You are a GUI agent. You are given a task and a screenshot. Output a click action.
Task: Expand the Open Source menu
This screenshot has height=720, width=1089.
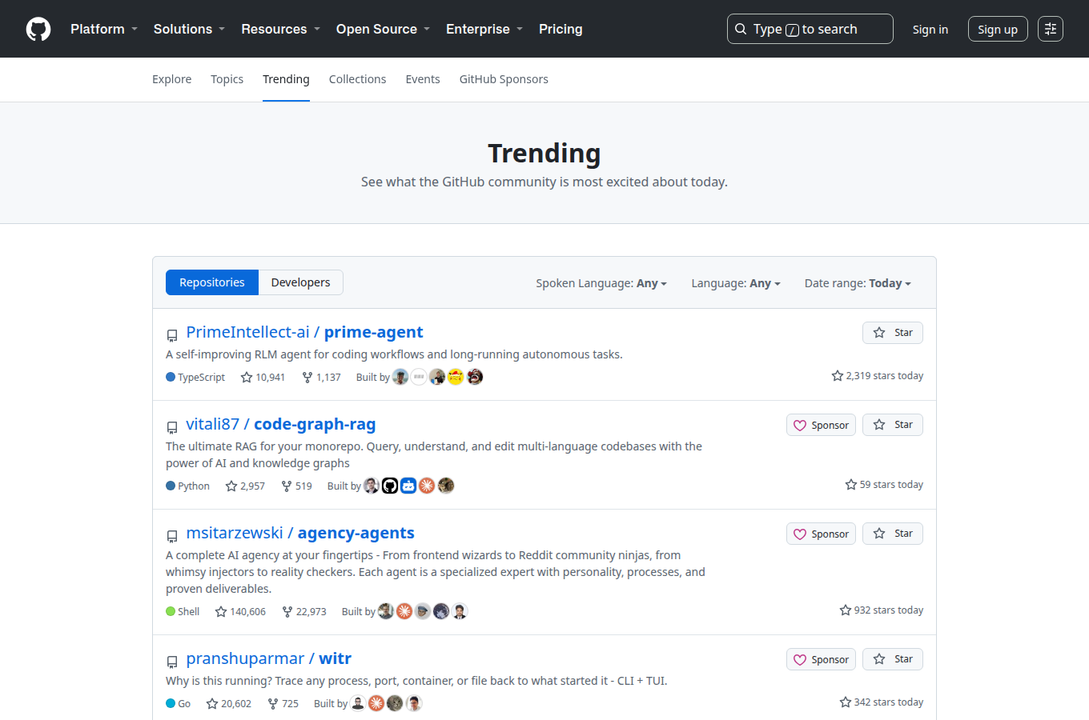click(x=383, y=29)
